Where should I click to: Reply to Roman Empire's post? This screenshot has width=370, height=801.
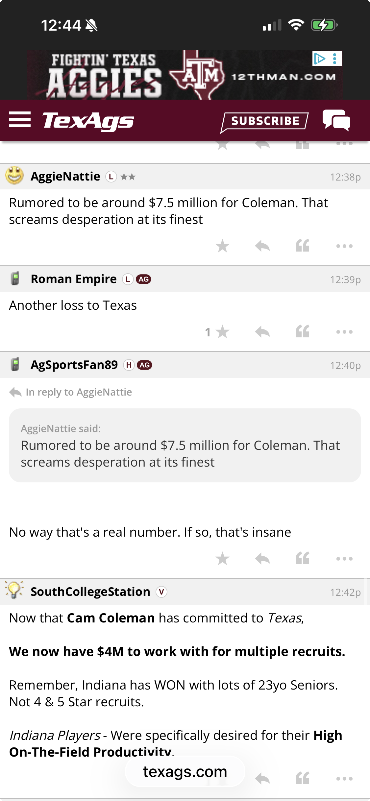pos(262,332)
